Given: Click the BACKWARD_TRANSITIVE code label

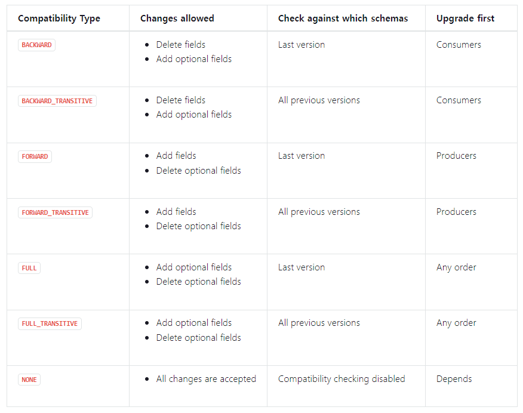Looking at the screenshot, I should click(x=57, y=101).
